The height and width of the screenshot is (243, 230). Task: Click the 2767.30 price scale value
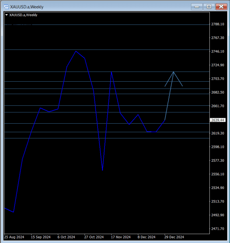pos(218,38)
